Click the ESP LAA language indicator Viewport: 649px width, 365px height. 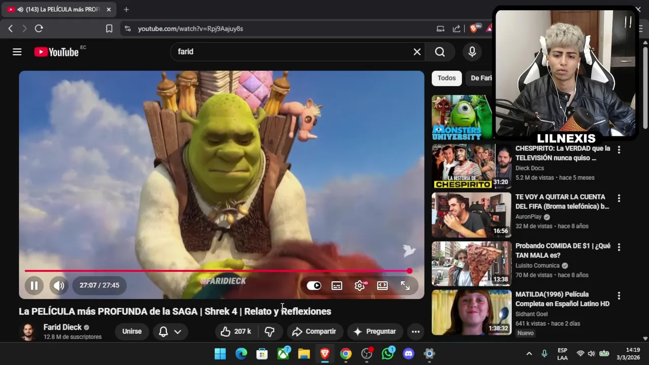(562, 354)
